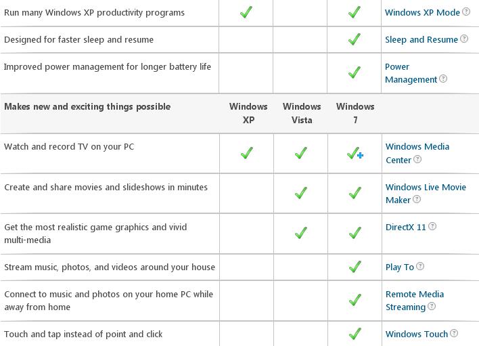479x346 pixels.
Task: Click help icon beside Windows Touch
Action: pyautogui.click(x=454, y=334)
